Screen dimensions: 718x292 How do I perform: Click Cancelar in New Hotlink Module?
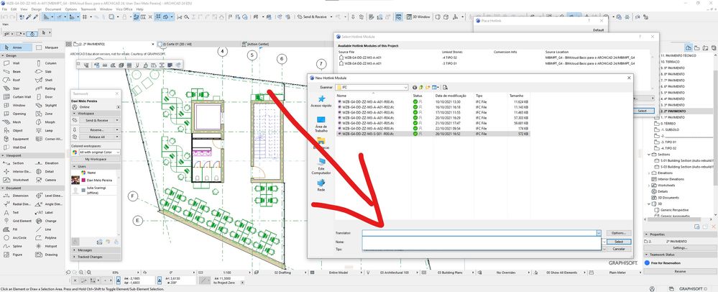tap(619, 249)
